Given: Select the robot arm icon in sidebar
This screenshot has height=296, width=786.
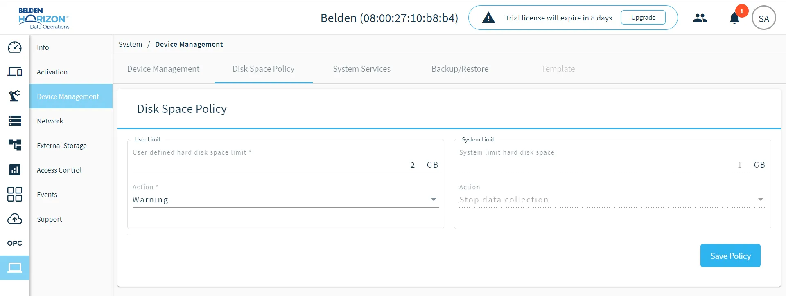Looking at the screenshot, I should [x=15, y=96].
